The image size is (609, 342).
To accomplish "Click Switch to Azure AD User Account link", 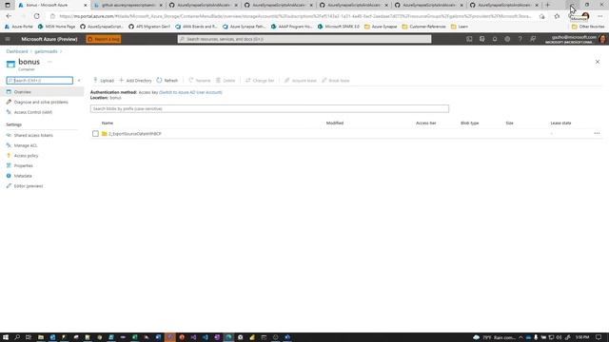I will pyautogui.click(x=190, y=92).
